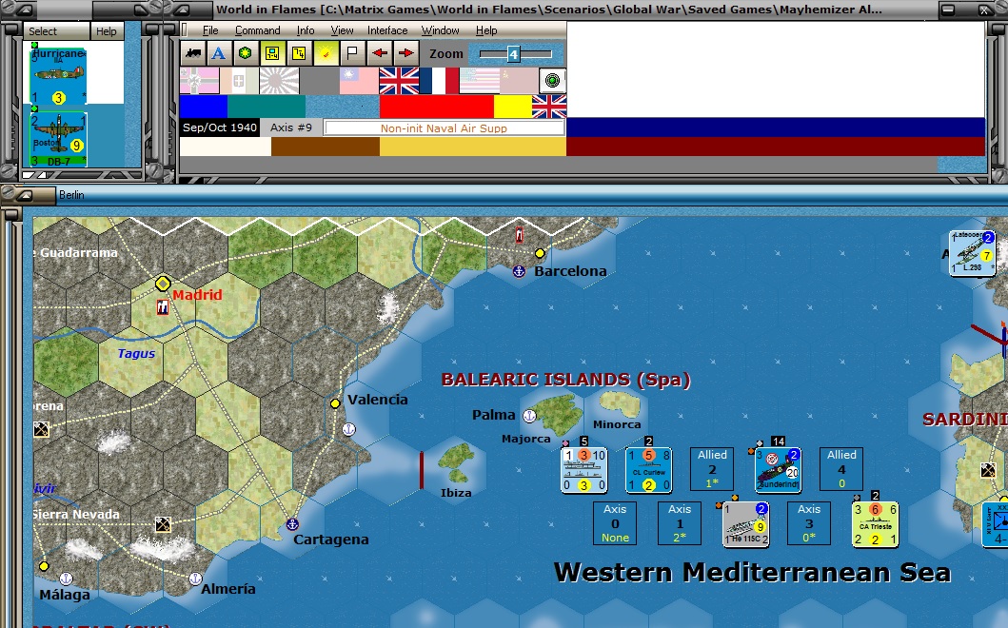The image size is (1008, 628).
Task: Select the He 115C seaplane counter
Action: (745, 524)
